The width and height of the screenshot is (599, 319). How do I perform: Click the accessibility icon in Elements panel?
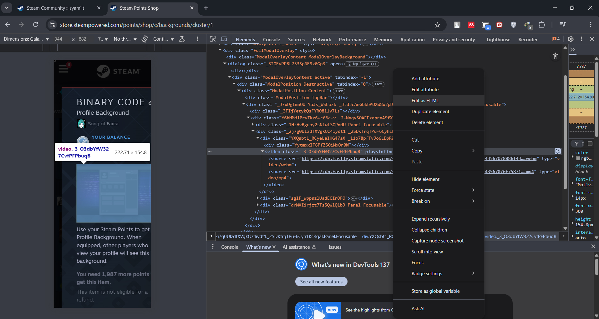tap(555, 56)
